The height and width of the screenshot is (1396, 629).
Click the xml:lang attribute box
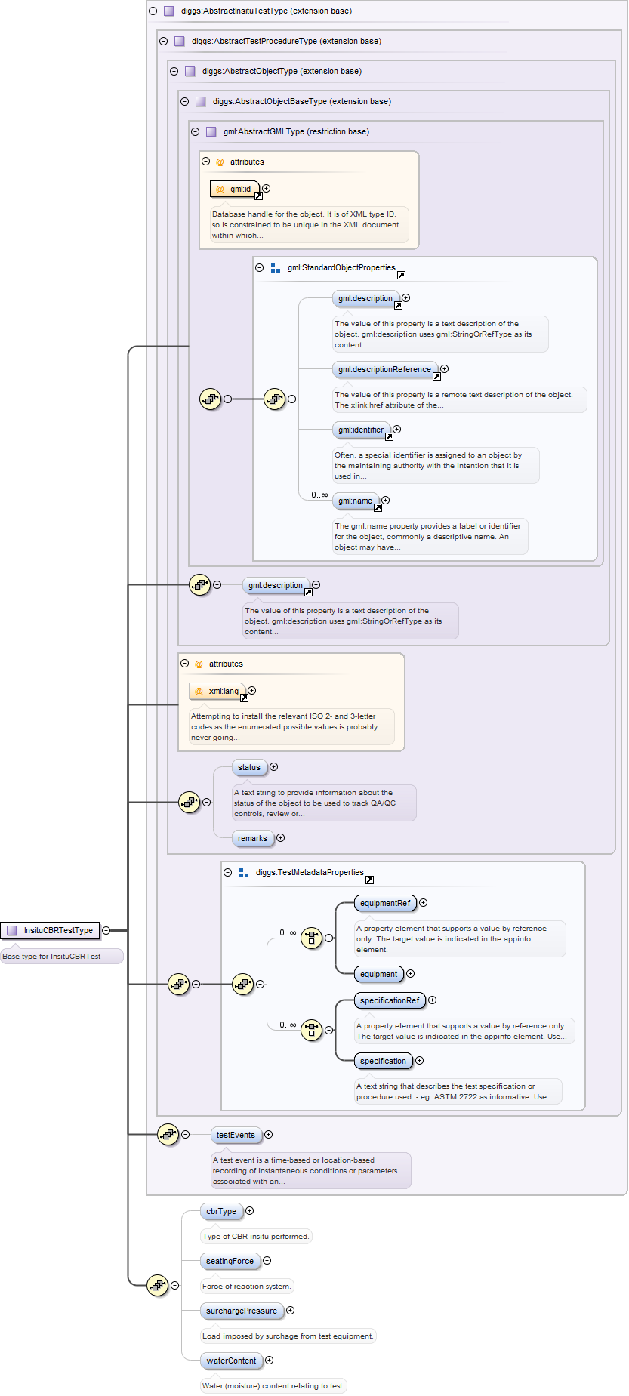217,691
